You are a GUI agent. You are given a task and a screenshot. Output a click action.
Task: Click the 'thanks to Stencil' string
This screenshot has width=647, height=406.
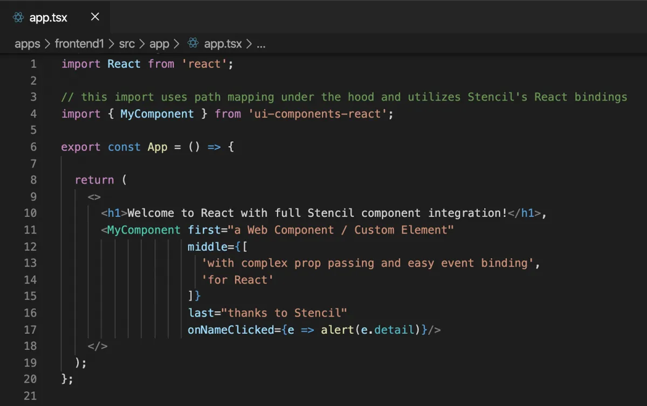click(285, 313)
